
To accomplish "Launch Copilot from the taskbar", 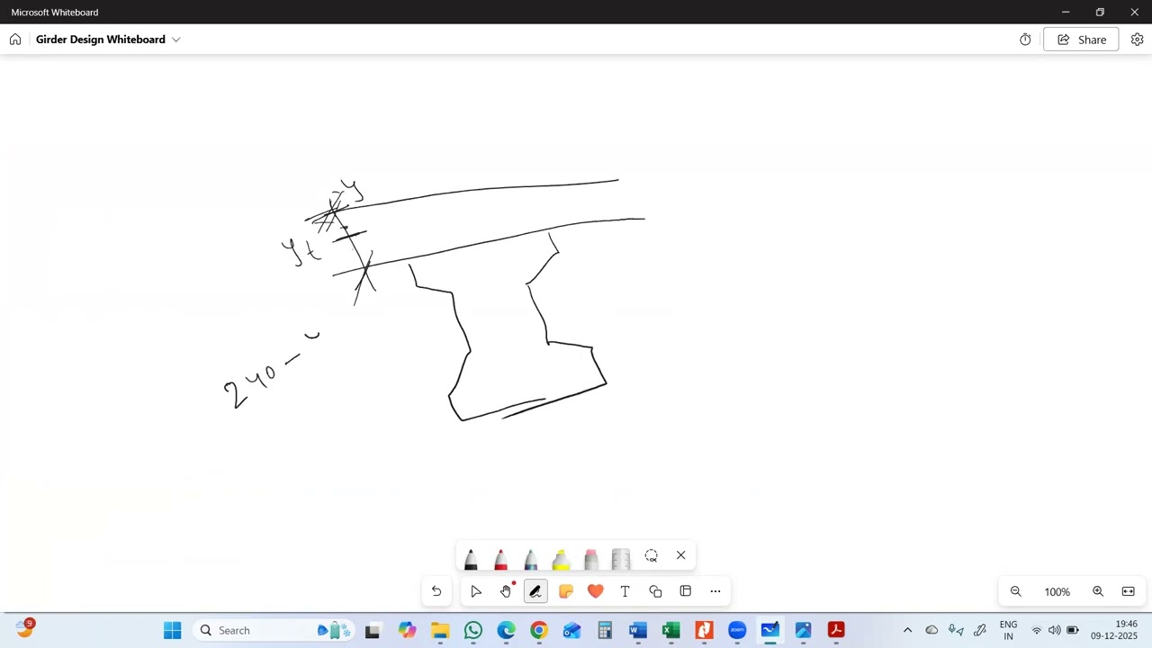I will (407, 630).
